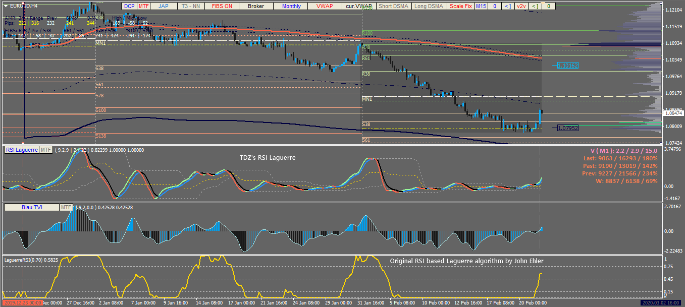Screen dimensions: 685x307
Task: Click the MN1 label near right chart section
Action: 367,99
